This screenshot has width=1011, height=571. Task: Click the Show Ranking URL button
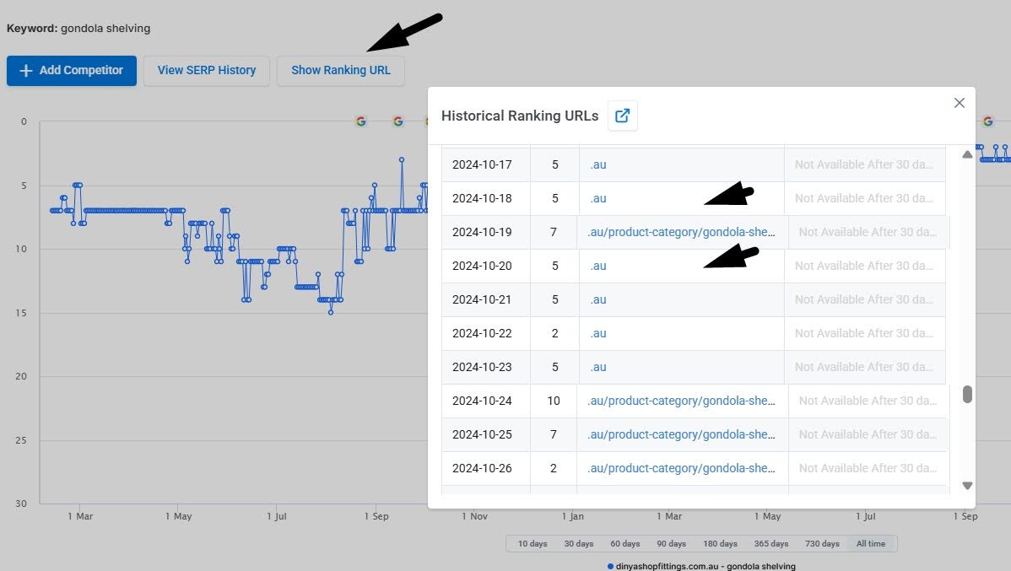click(341, 71)
